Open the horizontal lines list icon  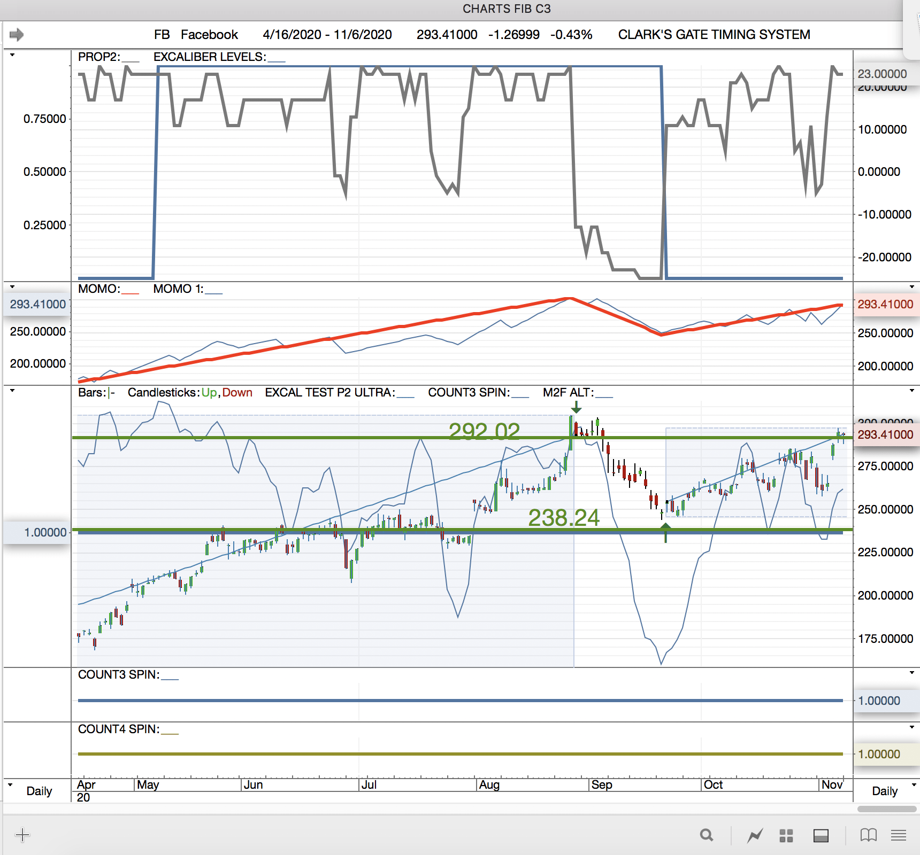[899, 835]
